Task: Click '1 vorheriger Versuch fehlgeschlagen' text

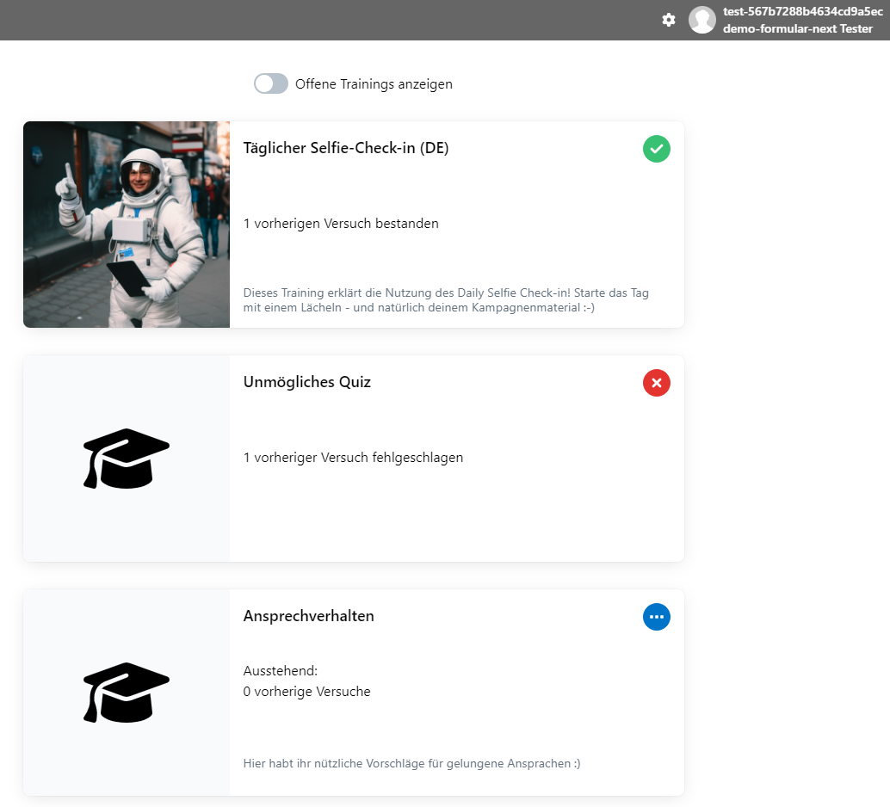Action: 353,458
